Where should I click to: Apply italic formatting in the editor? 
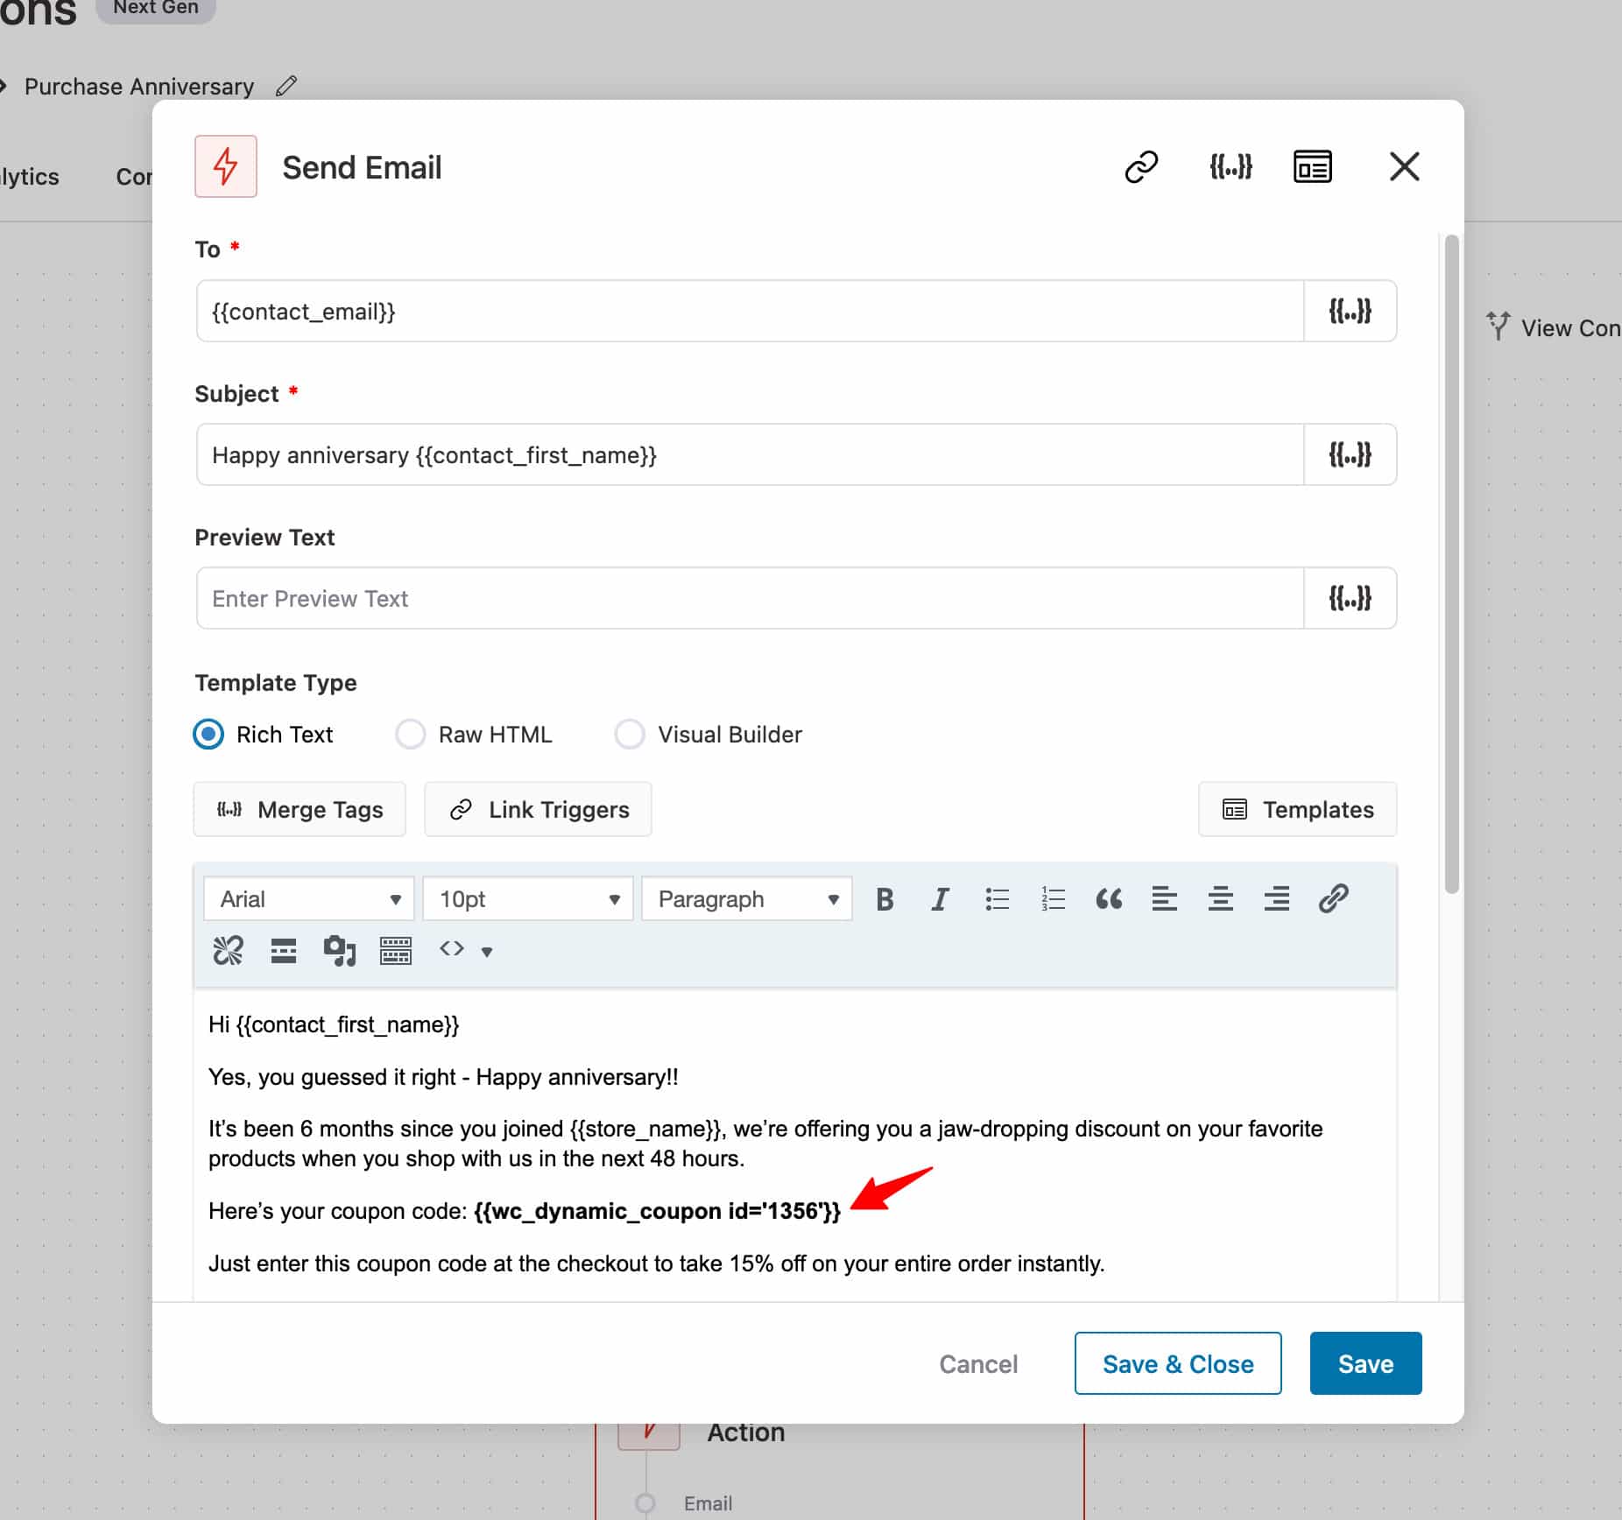(x=941, y=898)
